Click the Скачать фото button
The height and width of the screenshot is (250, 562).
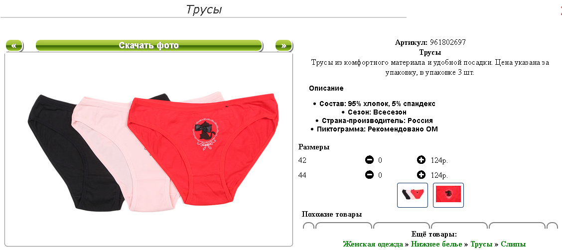coord(149,46)
